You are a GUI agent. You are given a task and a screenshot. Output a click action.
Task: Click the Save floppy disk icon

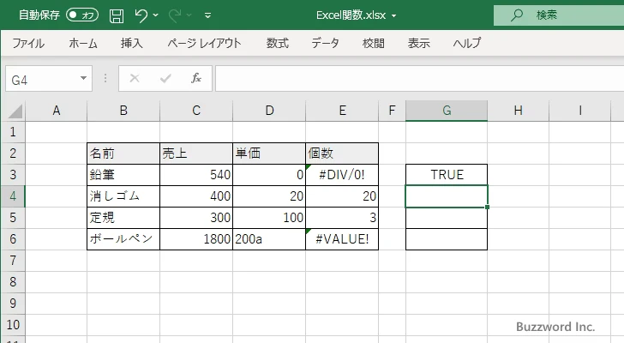(x=117, y=15)
